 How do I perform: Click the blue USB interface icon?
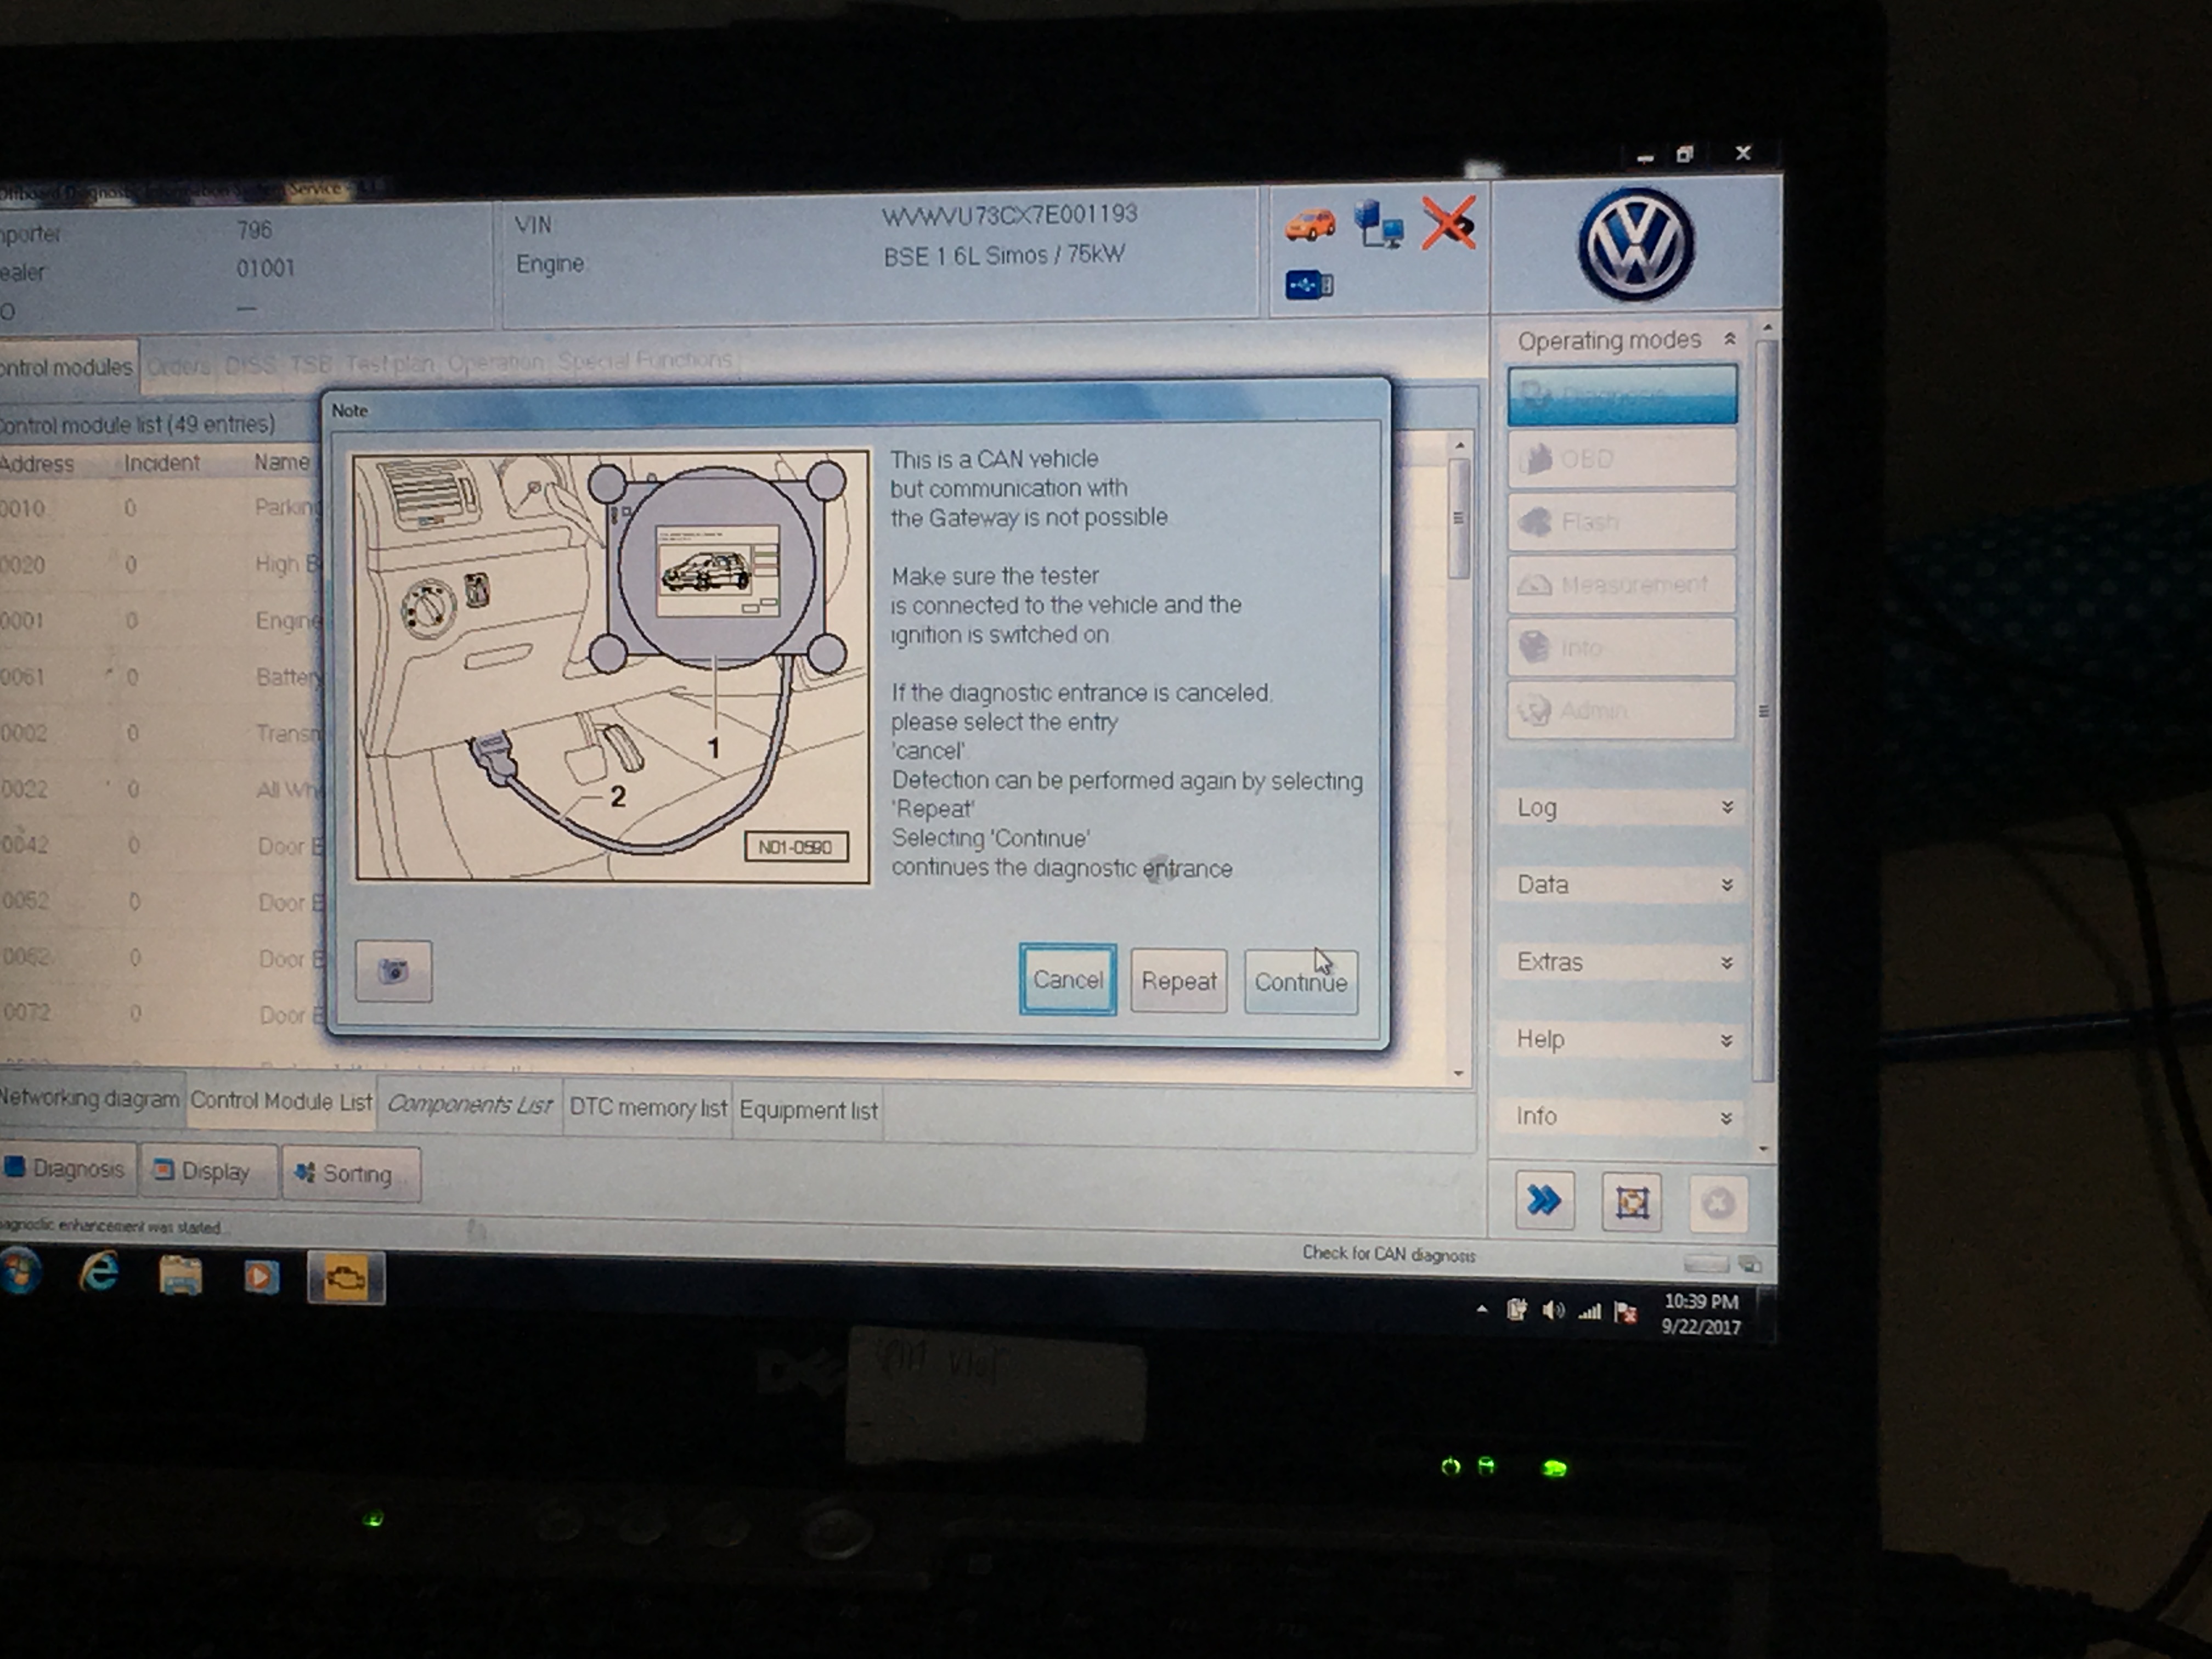tap(1309, 286)
